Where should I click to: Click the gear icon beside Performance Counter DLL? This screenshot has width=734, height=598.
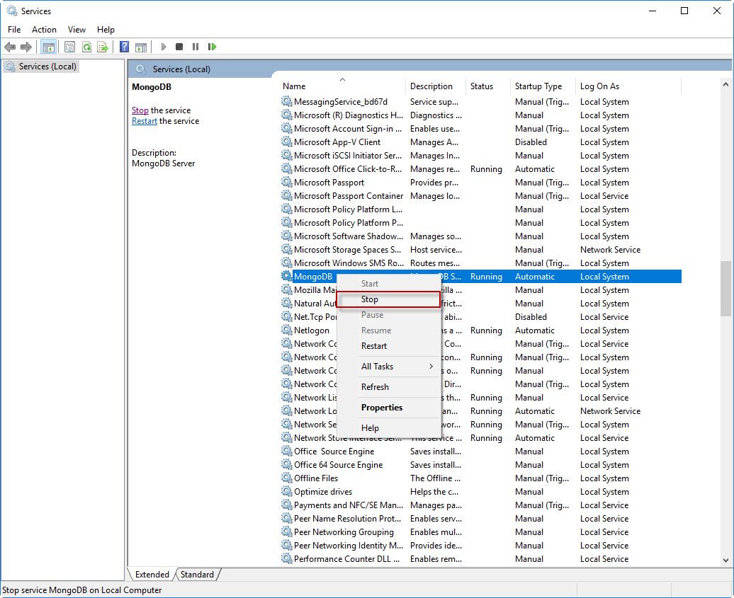coord(286,559)
